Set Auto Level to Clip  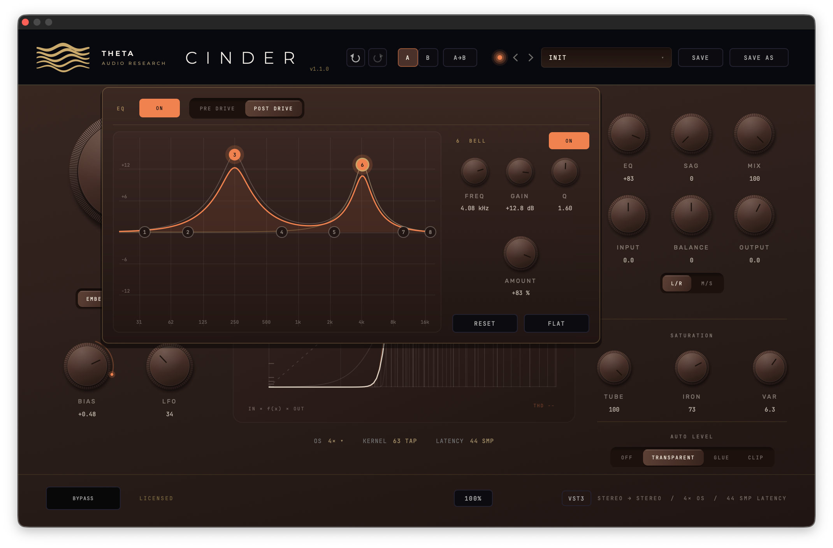click(756, 457)
